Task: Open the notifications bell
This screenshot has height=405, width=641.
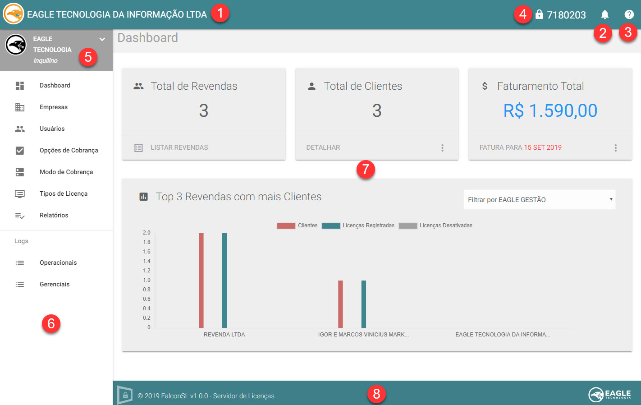Action: click(x=604, y=14)
